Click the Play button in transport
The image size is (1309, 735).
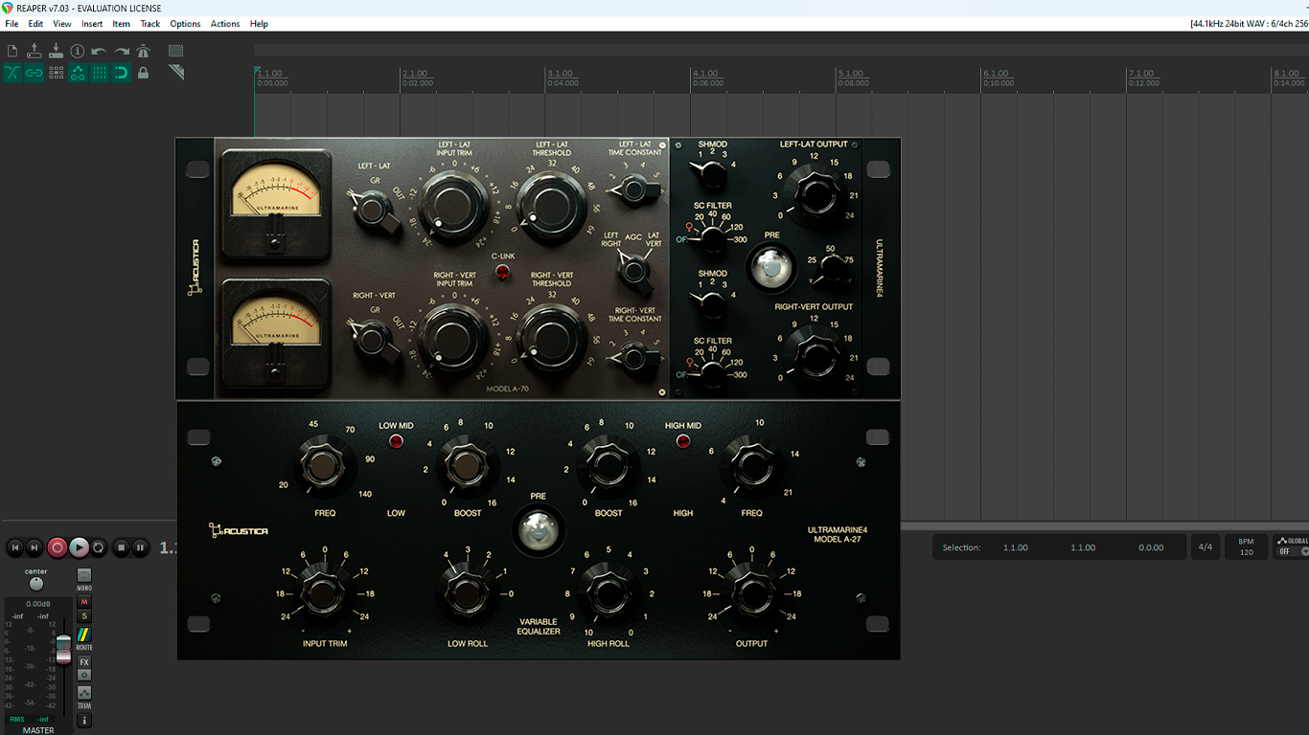tap(79, 547)
